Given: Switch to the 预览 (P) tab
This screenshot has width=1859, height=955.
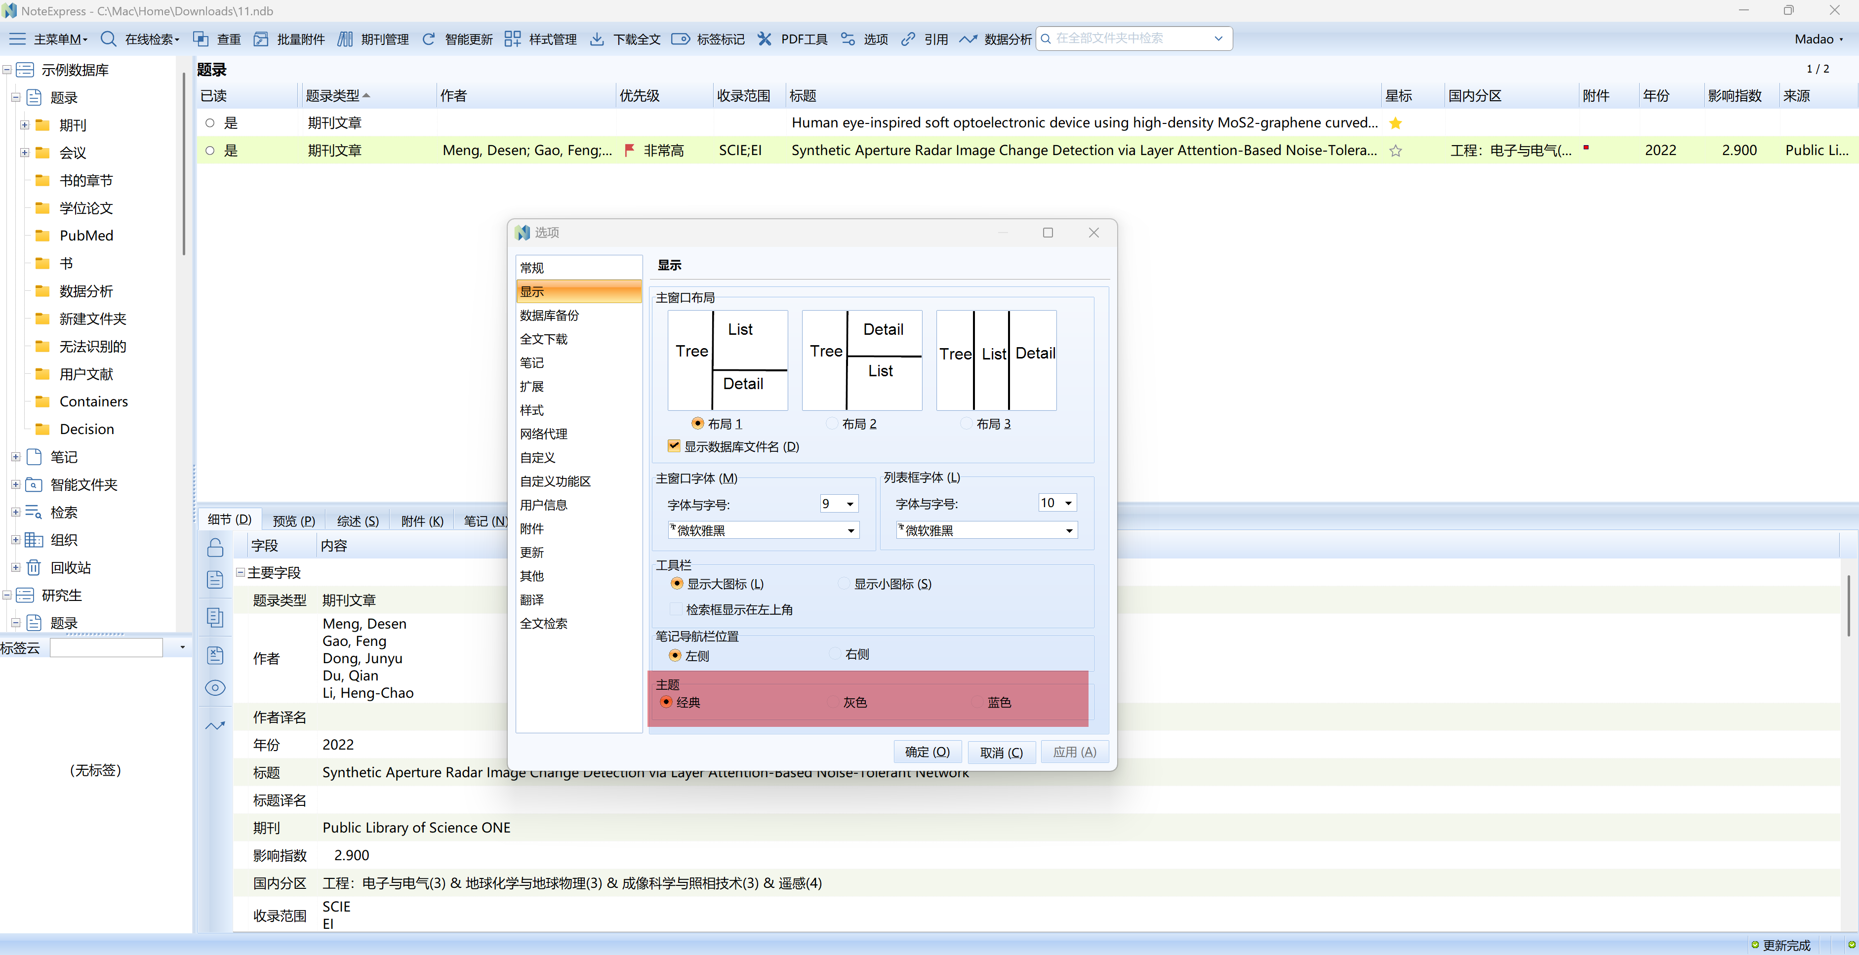Looking at the screenshot, I should 294,520.
